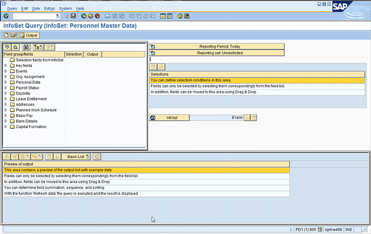Click the green Enter checkmark icon
Screen dimensions: 371x234
pyautogui.click(x=6, y=16)
